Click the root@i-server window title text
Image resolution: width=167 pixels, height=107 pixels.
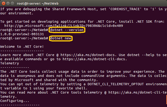pos(38,3)
